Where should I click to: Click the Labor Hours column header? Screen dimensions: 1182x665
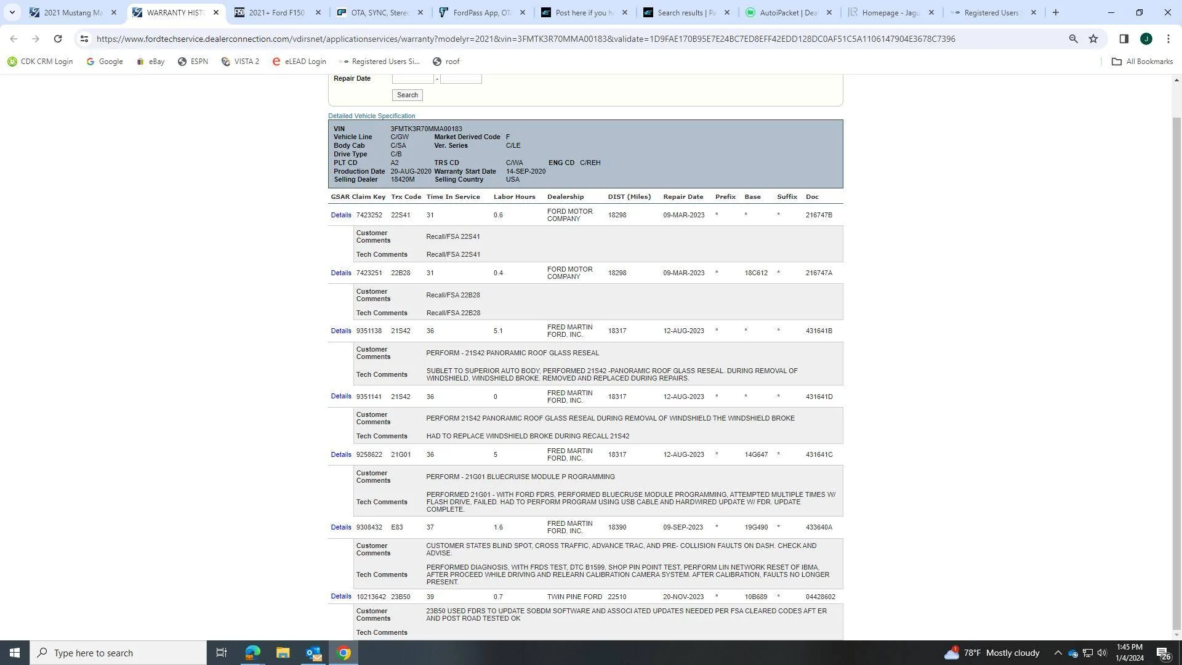pyautogui.click(x=514, y=197)
